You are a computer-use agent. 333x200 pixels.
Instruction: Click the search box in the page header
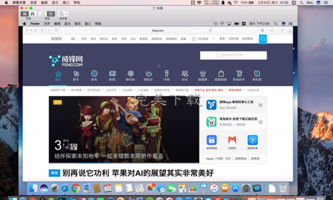pos(233,55)
